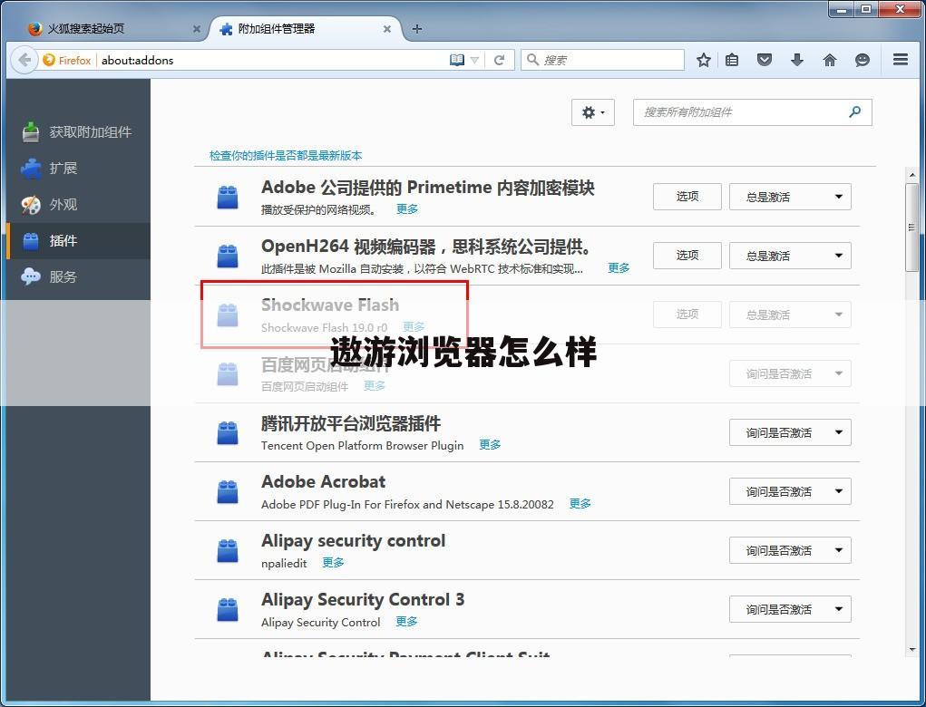This screenshot has height=707, width=926.
Task: Click 更多 link for Tencent plugin
Action: 490,445
